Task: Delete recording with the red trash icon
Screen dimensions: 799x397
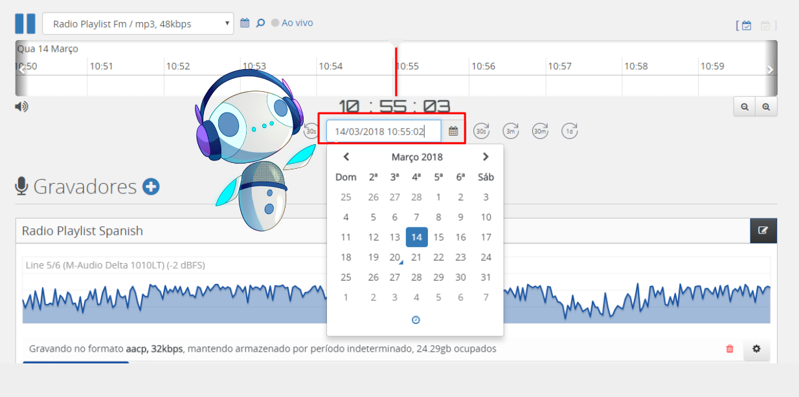Action: point(730,349)
